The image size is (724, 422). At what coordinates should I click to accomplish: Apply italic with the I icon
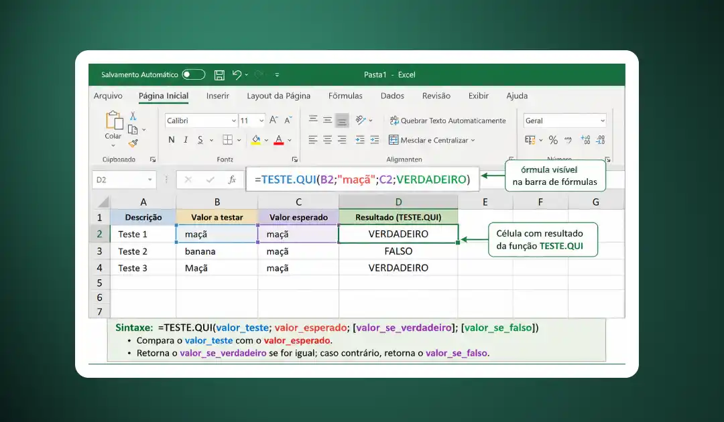pos(186,140)
